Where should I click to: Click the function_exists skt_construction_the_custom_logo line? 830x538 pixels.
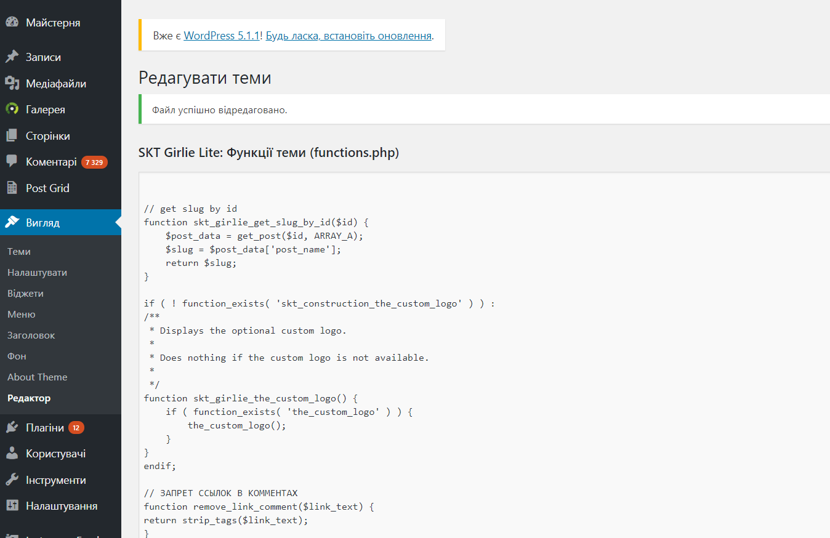pos(320,303)
